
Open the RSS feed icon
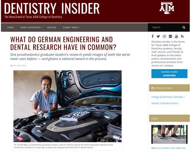(182, 36)
